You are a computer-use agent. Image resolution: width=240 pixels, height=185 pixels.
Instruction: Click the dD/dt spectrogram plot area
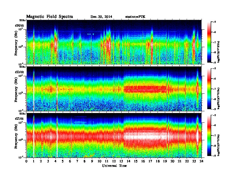click(x=114, y=89)
